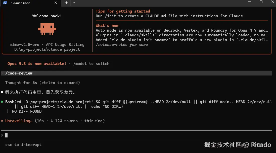Open the new tab profile dropdown
The image size is (276, 153).
(74, 3)
